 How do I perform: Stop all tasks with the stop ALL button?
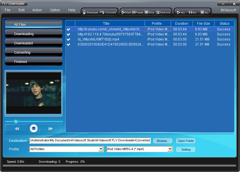[204, 12]
